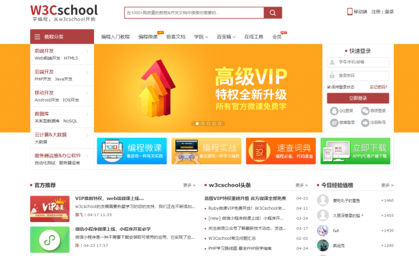Select second carousel dot
This screenshot has width=419, height=256.
[x=203, y=123]
